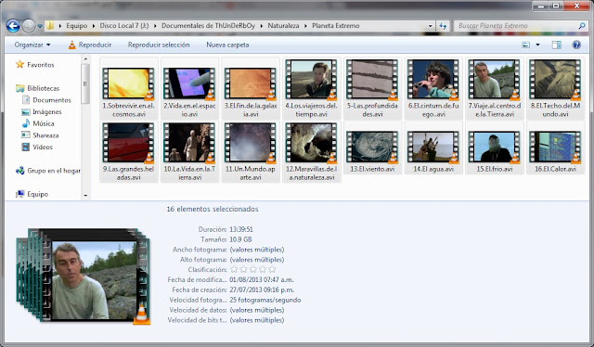
Task: Click Reproducir selección in the toolbar
Action: 159,45
